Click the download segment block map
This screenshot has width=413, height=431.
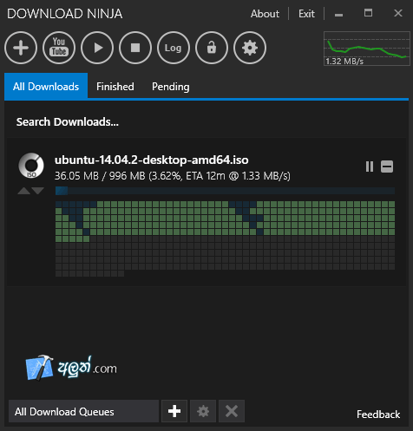[225, 238]
